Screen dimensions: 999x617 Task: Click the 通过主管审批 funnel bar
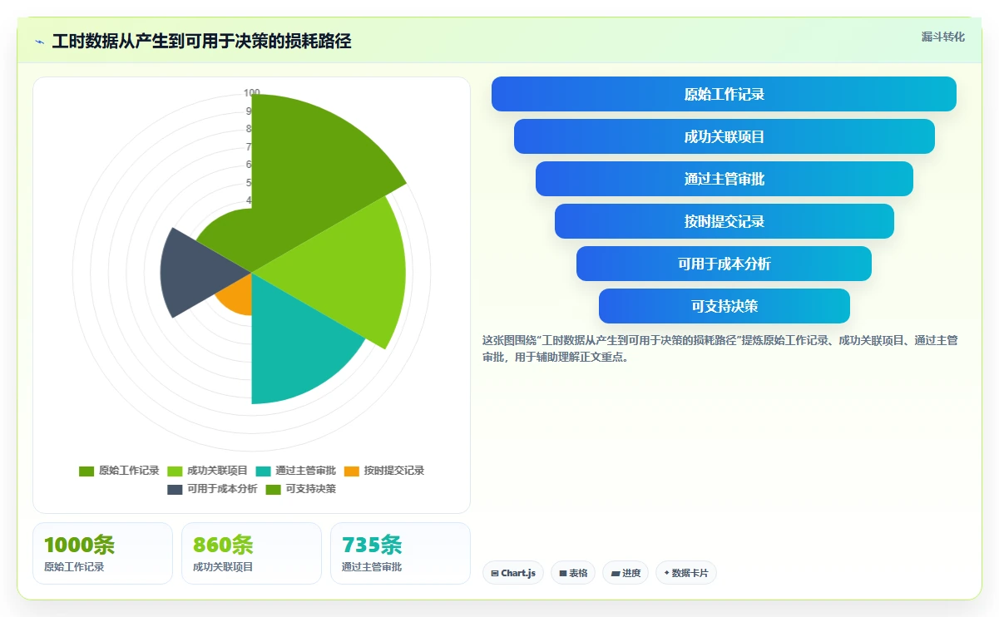(x=724, y=179)
